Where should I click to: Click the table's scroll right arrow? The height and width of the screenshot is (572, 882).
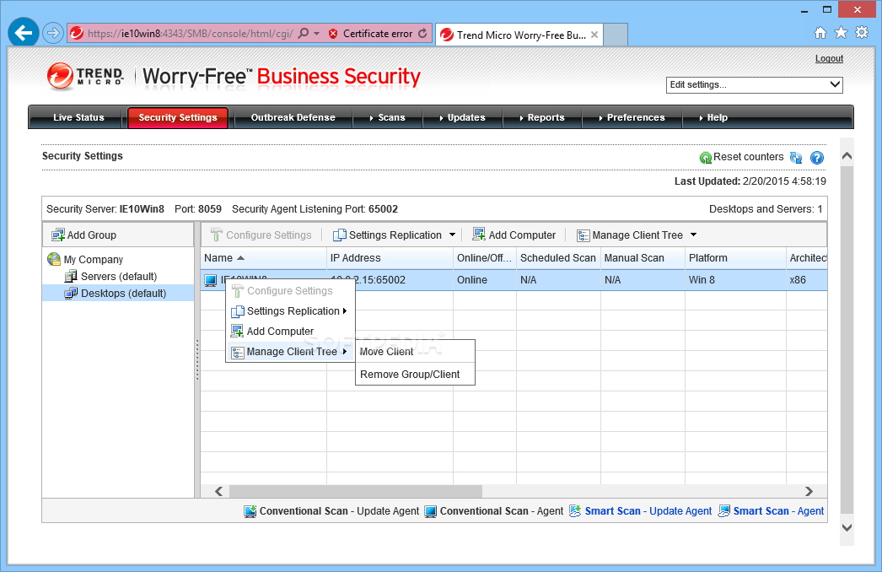tap(809, 492)
